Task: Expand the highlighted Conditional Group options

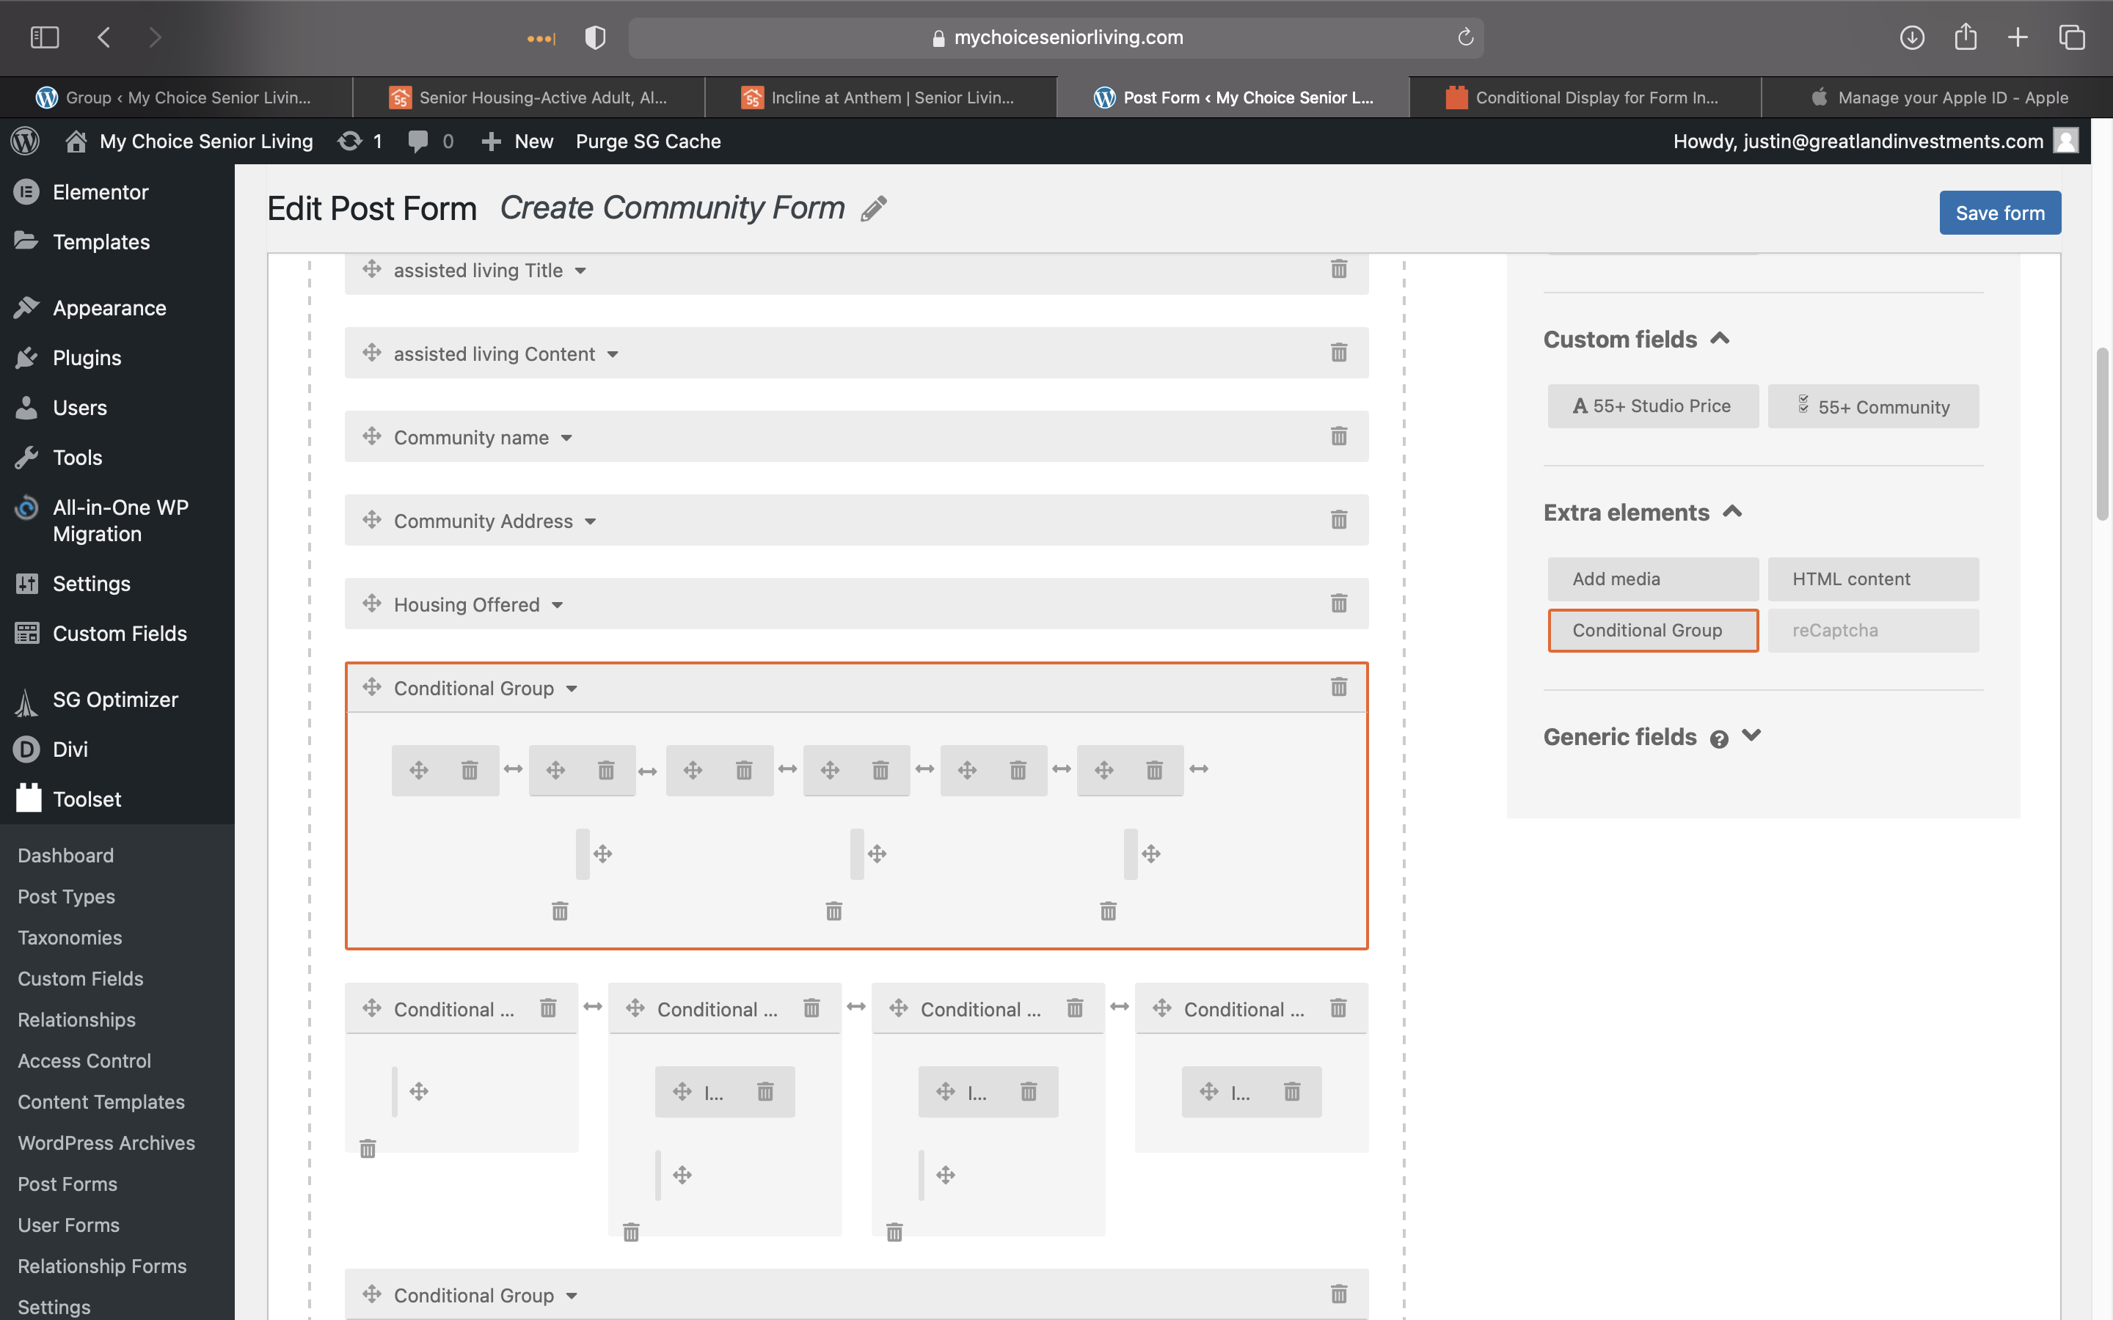Action: [572, 689]
